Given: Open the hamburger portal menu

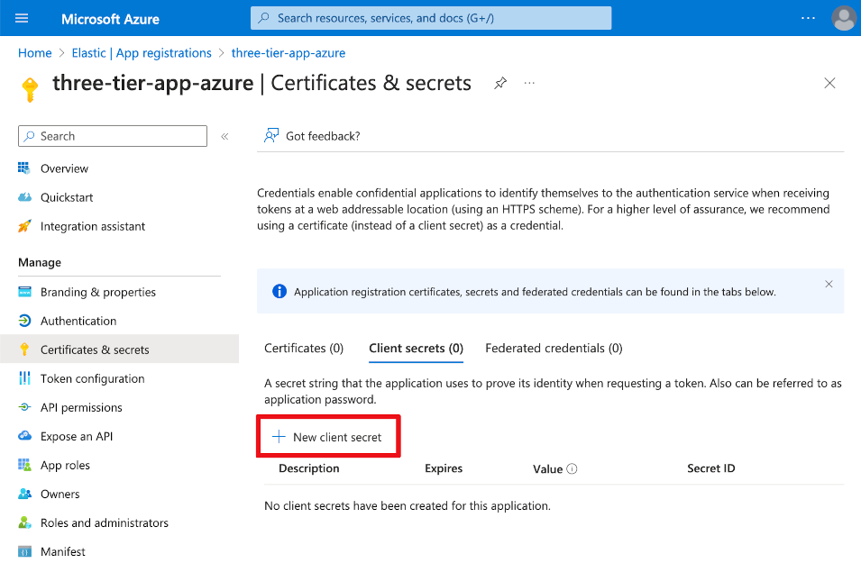Looking at the screenshot, I should coord(22,18).
